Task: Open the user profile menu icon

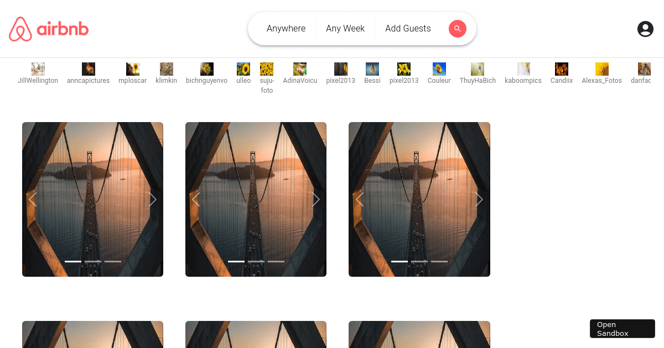Action: pos(645,29)
